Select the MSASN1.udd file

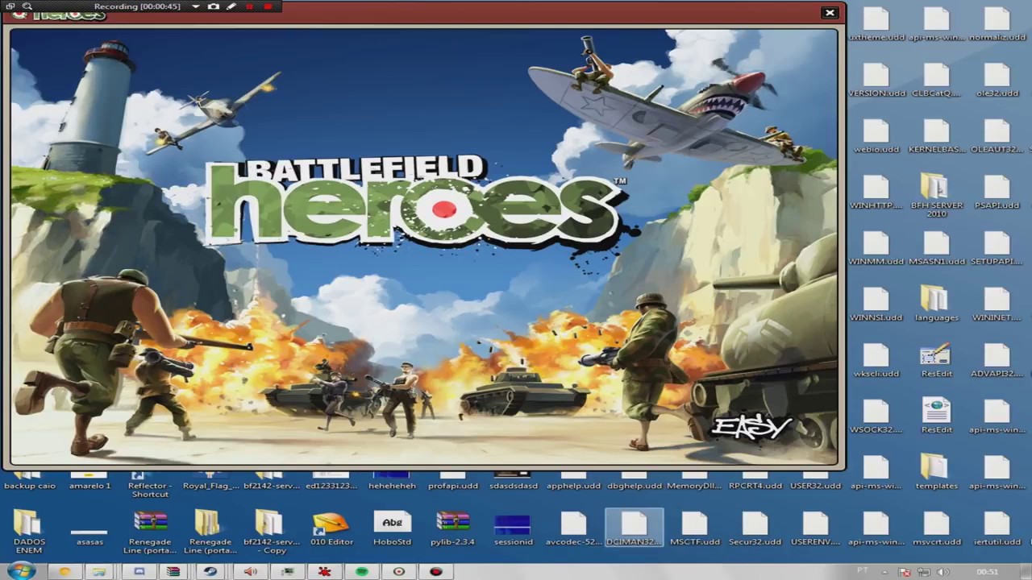click(x=936, y=249)
